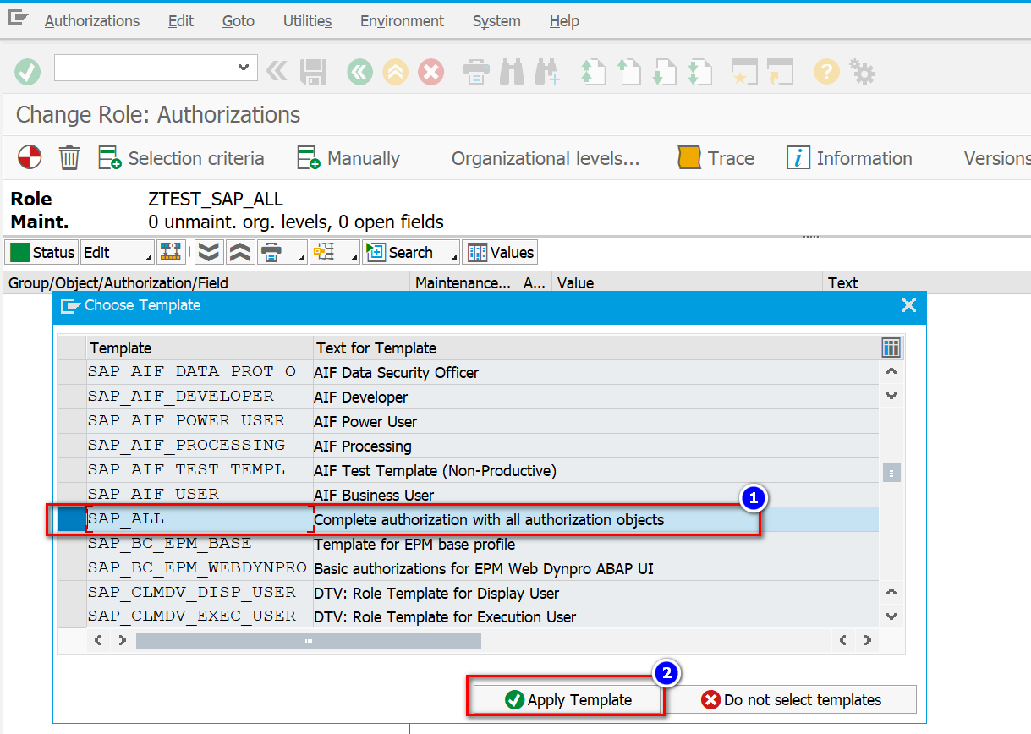1031x734 pixels.
Task: Go to First Page icon
Action: (x=593, y=71)
